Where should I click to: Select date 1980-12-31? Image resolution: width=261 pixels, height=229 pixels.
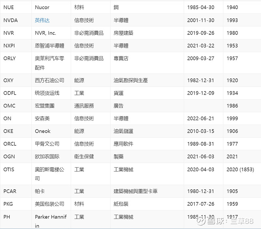pos(201,191)
